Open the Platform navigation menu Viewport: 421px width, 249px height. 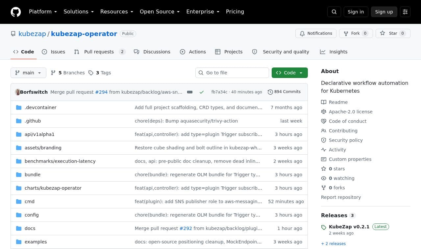(x=43, y=11)
